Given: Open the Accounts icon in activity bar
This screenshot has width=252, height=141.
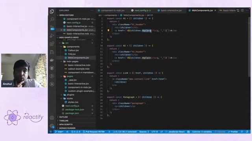Looking at the screenshot, I should [52, 117].
